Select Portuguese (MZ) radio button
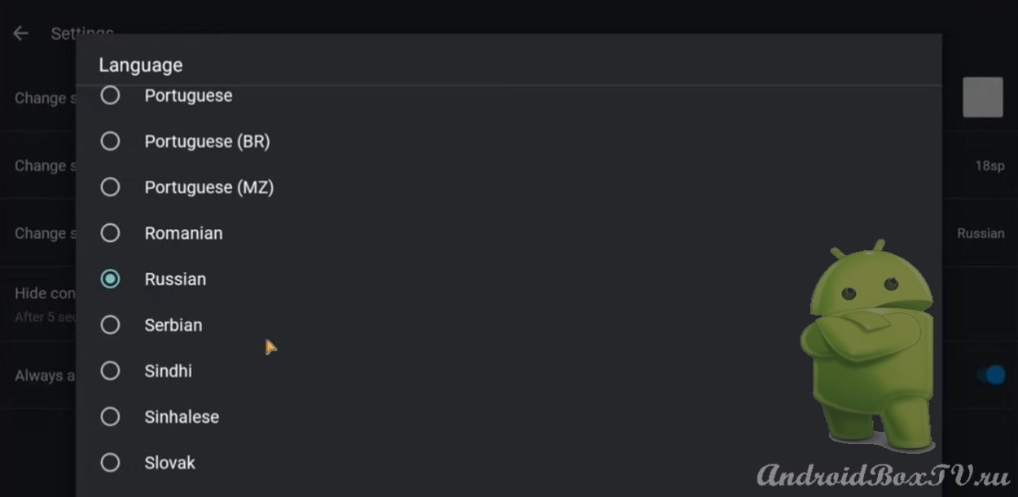Screen dimensions: 1018x497 pos(110,187)
